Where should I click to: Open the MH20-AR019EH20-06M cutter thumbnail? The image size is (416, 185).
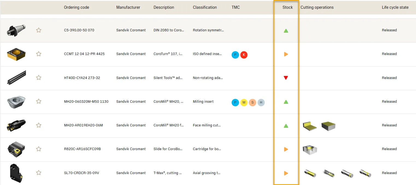(x=16, y=125)
